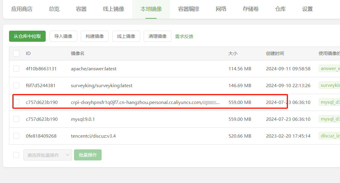Viewport: 340px width, 183px height.
Task: Click the 批量操作 button
Action: coord(88,155)
